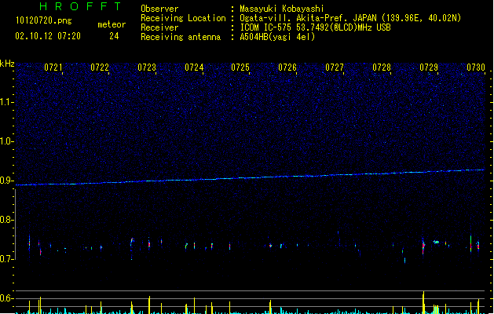The width and height of the screenshot is (494, 314).
Task: Click the Observer field label
Action: coord(159,9)
